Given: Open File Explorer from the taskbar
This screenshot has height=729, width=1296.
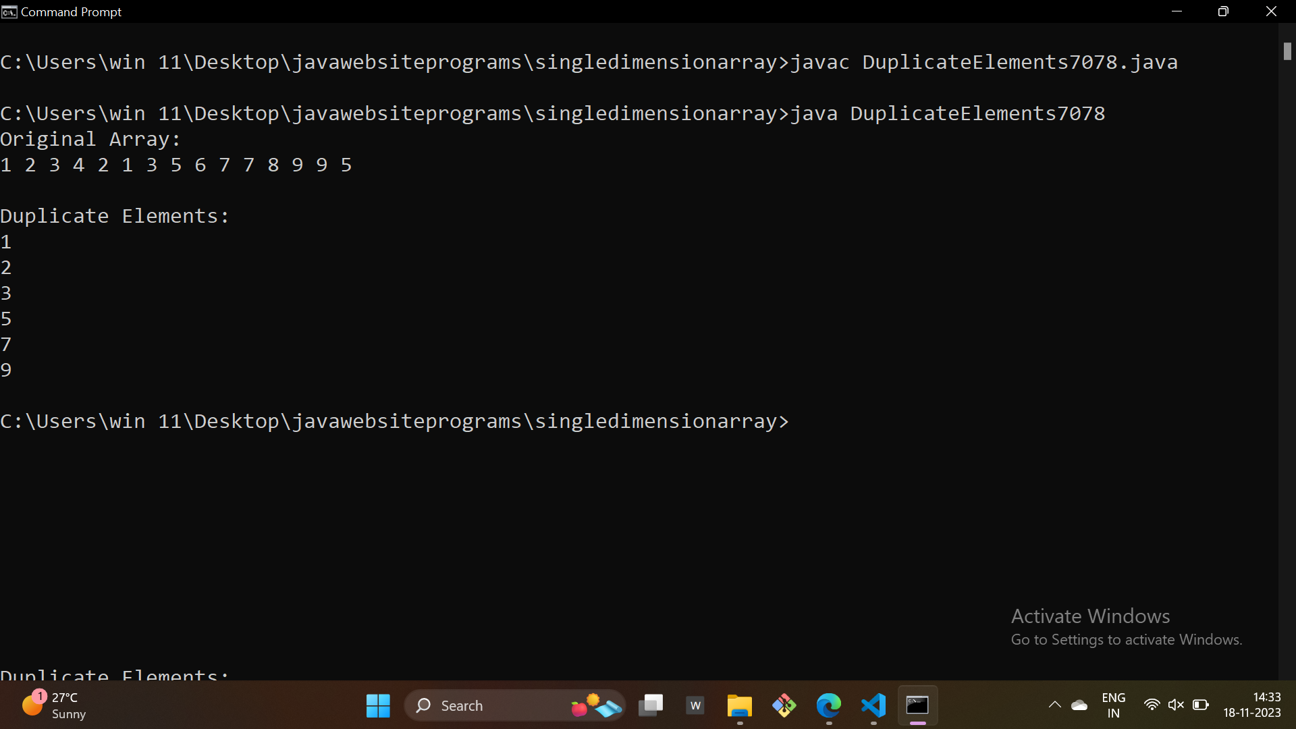Looking at the screenshot, I should tap(740, 706).
